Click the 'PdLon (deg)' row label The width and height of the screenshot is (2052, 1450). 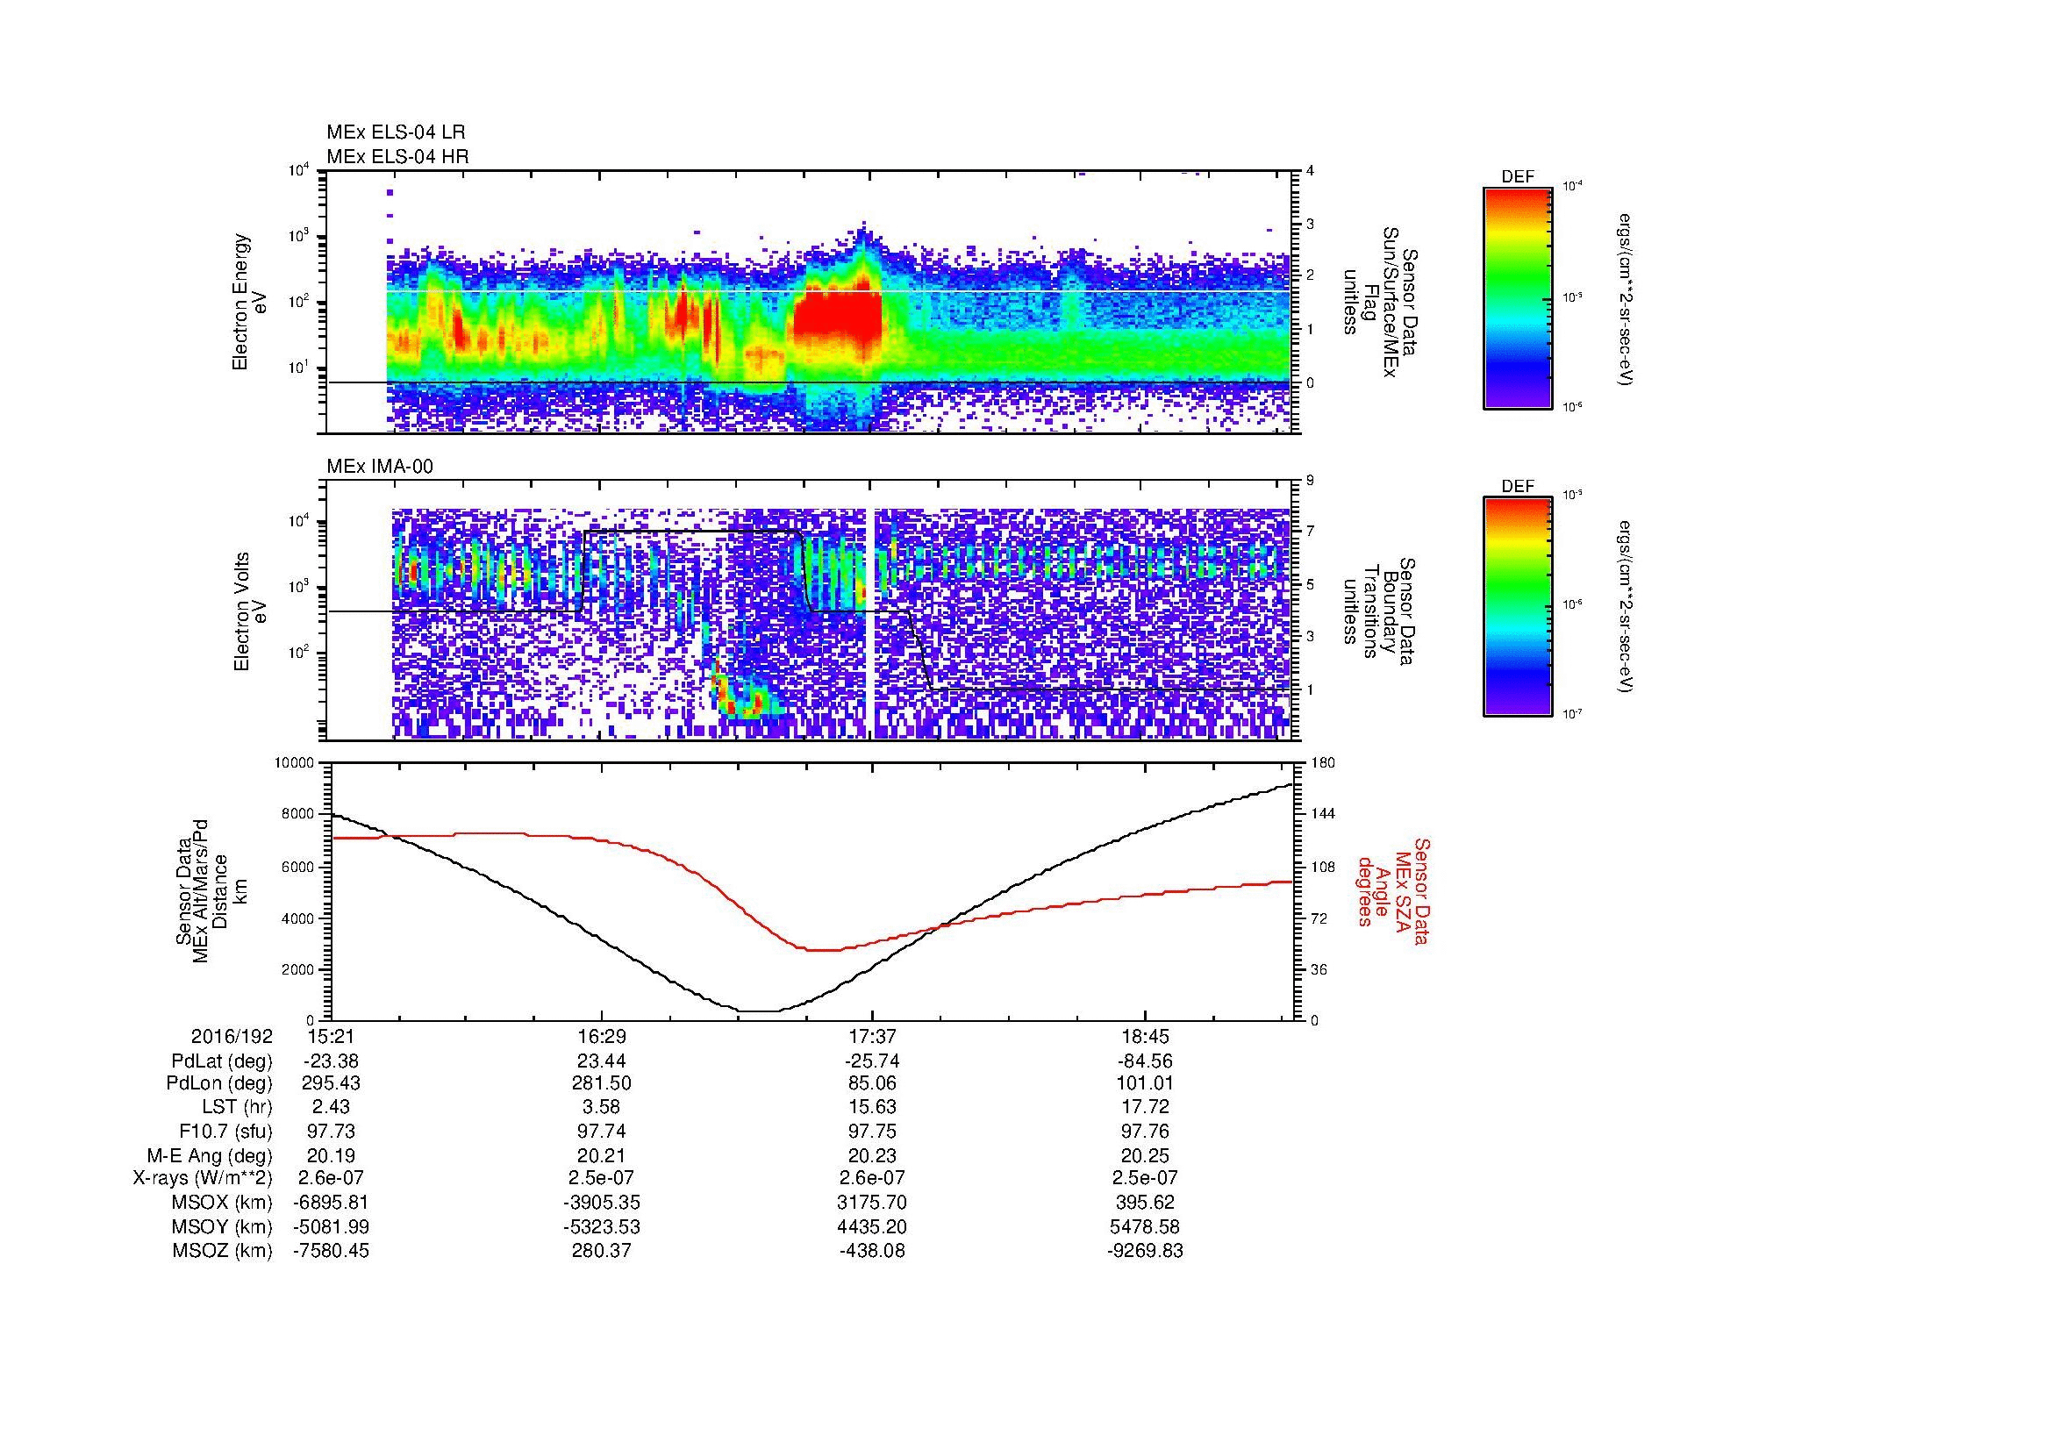click(x=220, y=1083)
